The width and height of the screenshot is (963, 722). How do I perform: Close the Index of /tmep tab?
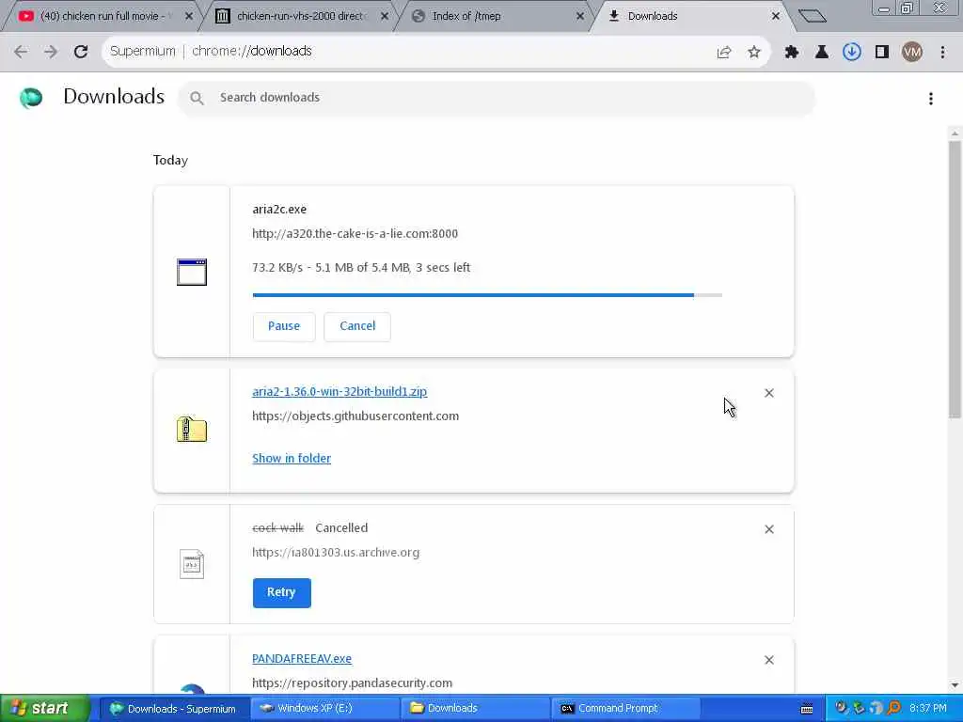579,17
